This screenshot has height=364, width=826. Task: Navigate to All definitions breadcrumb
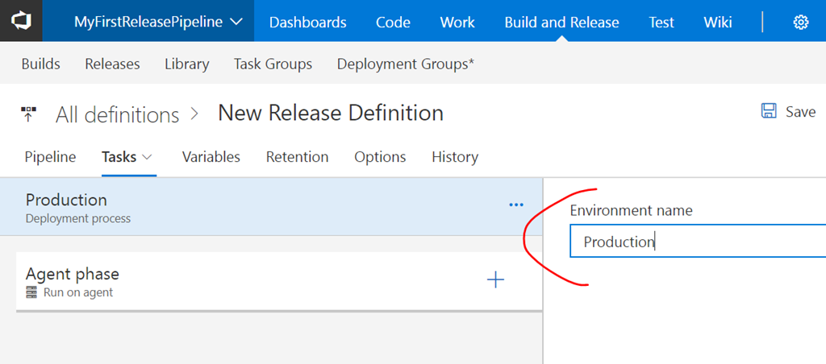117,114
